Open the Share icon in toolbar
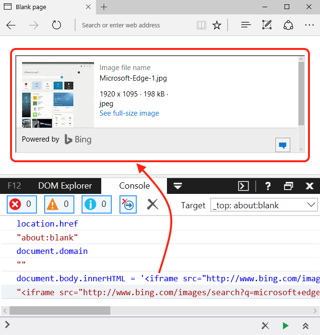Screen dimensions: 320x335 (x=288, y=25)
